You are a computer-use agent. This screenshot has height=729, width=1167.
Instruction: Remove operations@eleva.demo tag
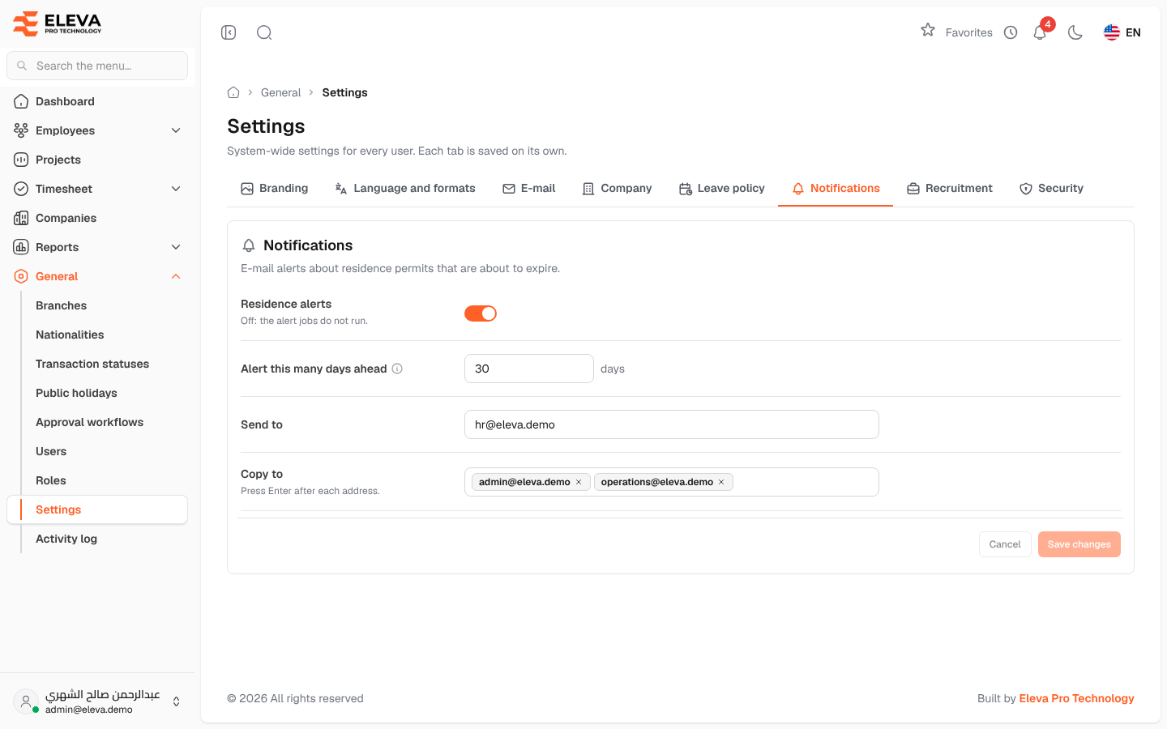pos(721,482)
